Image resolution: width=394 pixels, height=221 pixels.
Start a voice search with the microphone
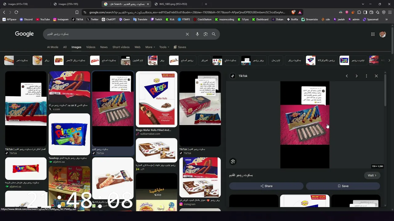pos(197,34)
